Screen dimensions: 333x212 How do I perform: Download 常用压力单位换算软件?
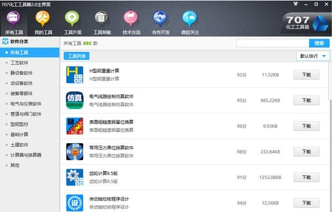tap(306, 152)
